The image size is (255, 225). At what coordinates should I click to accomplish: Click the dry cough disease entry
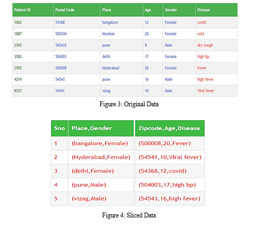click(205, 45)
